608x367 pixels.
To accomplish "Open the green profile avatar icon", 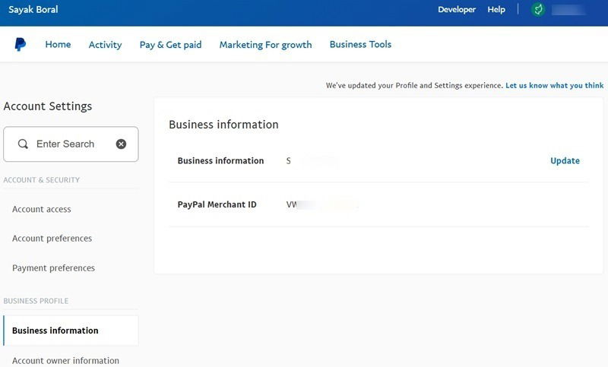I will [x=538, y=10].
